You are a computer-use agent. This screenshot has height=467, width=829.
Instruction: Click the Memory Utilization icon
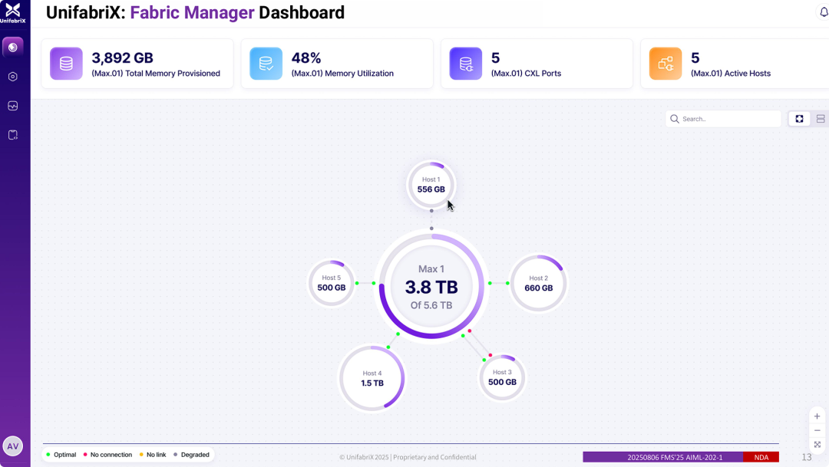coord(266,64)
